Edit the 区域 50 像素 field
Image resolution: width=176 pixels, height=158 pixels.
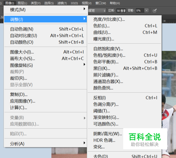(121, 11)
